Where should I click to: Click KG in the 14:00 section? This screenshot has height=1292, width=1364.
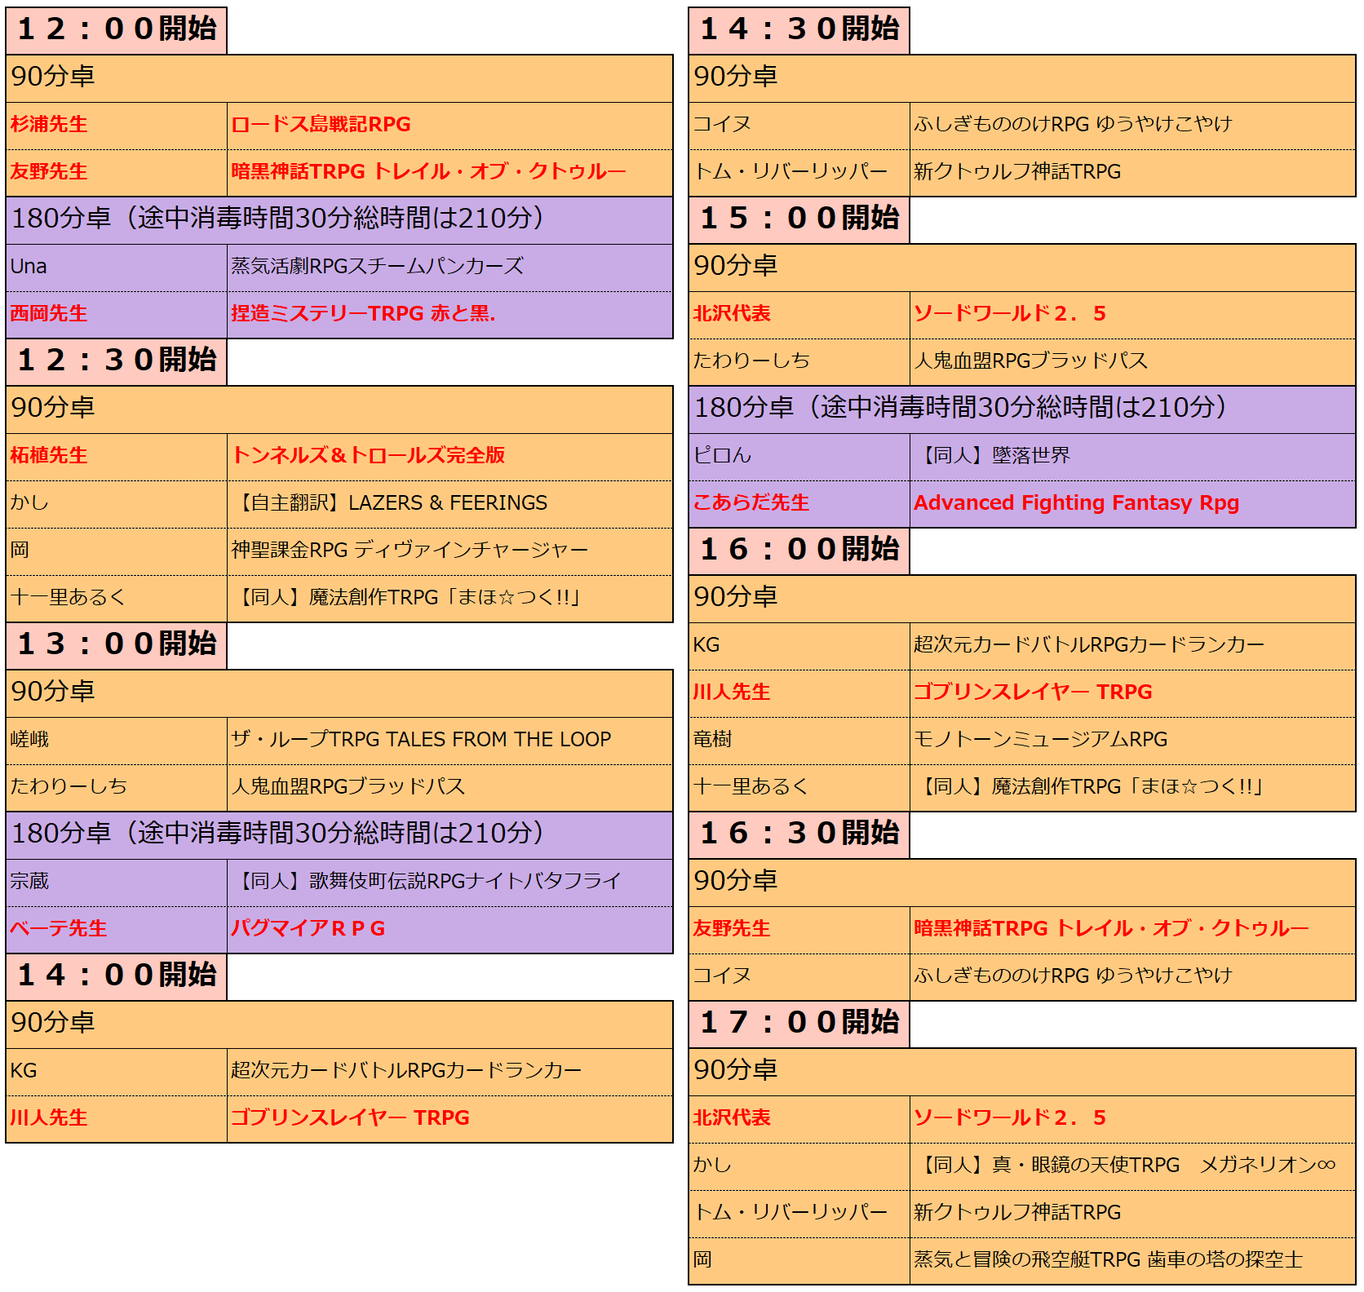click(x=24, y=1070)
